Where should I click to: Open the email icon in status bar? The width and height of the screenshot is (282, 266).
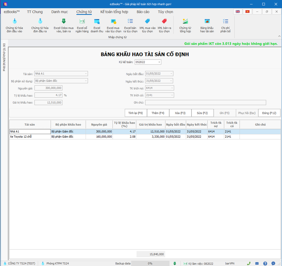257,264
